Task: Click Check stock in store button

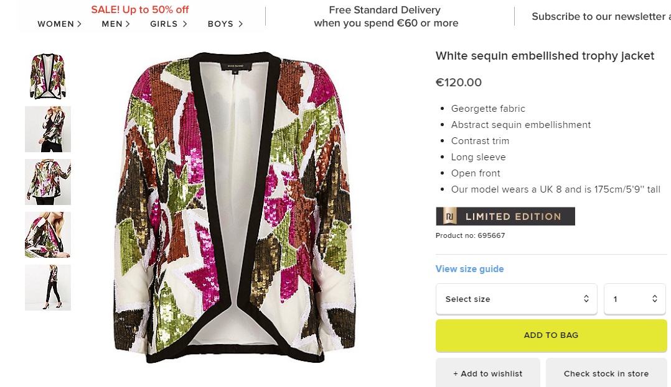Action: coord(606,373)
